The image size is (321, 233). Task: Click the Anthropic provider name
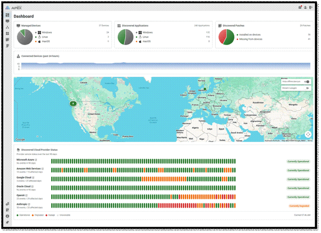pos(22,204)
